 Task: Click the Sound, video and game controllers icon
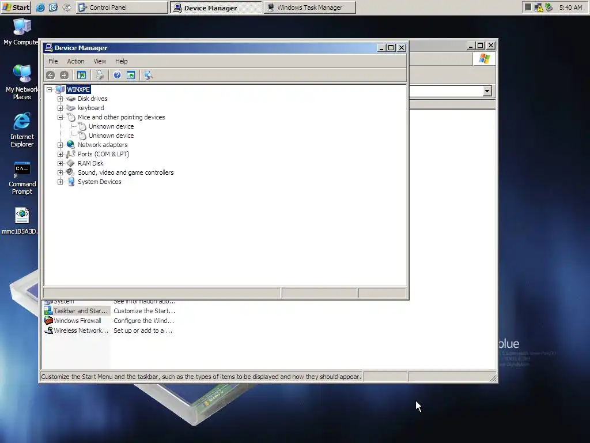pos(71,172)
